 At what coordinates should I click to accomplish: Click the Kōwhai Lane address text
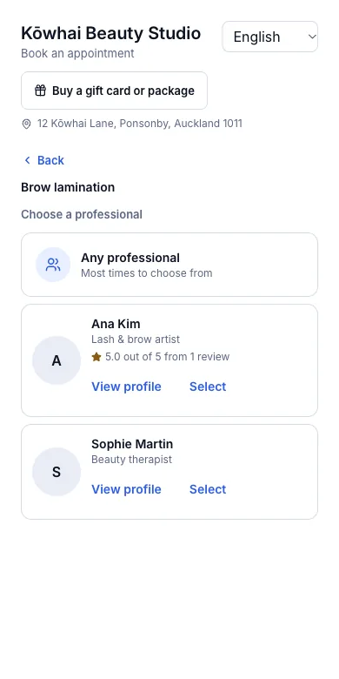[140, 124]
